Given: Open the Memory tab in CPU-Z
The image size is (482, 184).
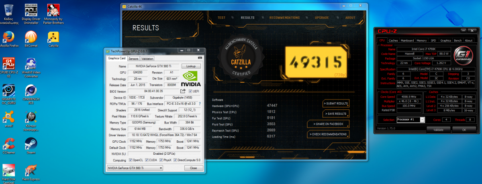Looking at the screenshot, I should coord(422,40).
